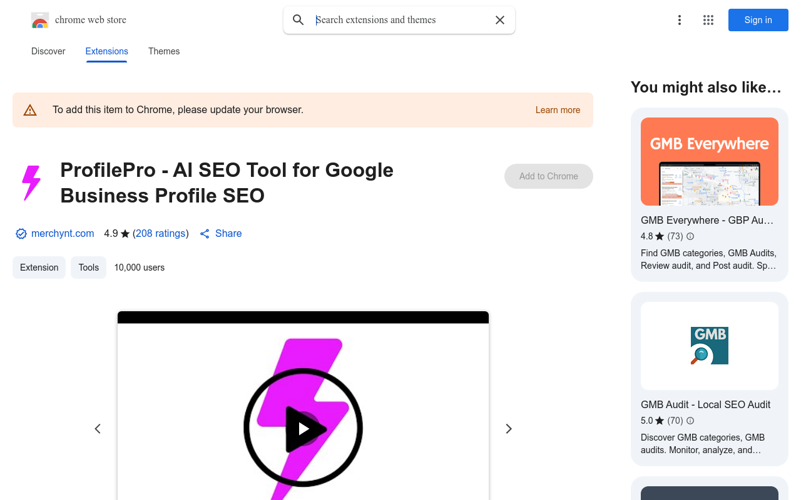Open the three-dot overflow menu
Screen dimensions: 801x500
point(680,19)
